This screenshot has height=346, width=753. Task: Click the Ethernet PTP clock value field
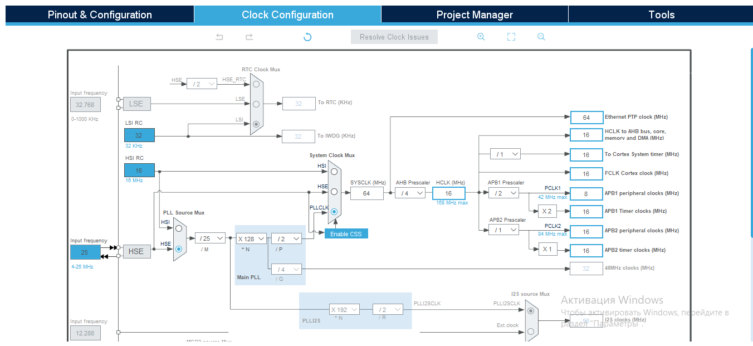pyautogui.click(x=586, y=118)
